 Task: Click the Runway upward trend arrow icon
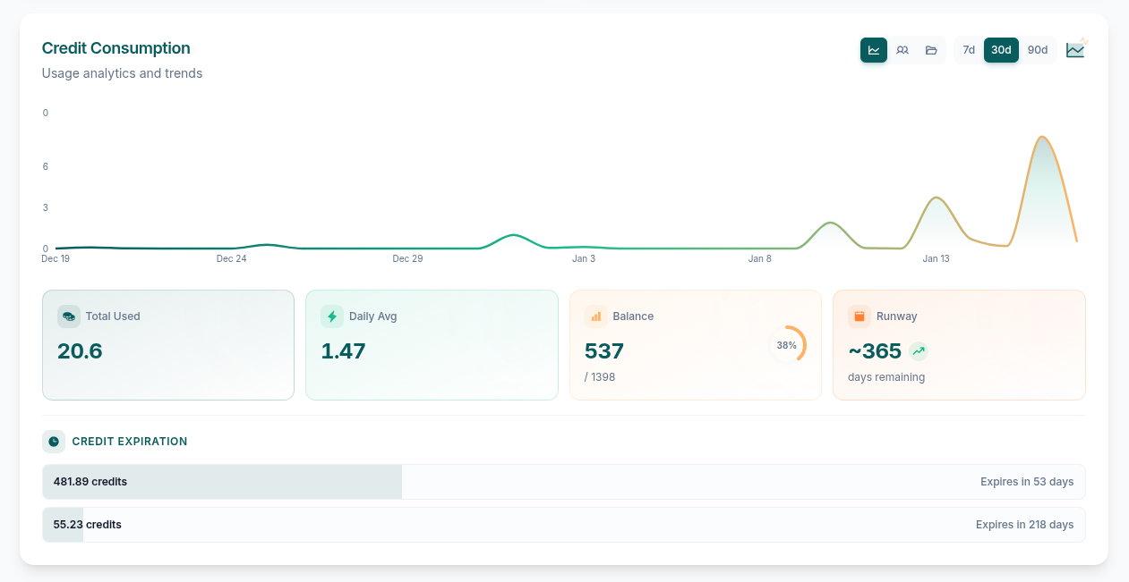click(919, 351)
